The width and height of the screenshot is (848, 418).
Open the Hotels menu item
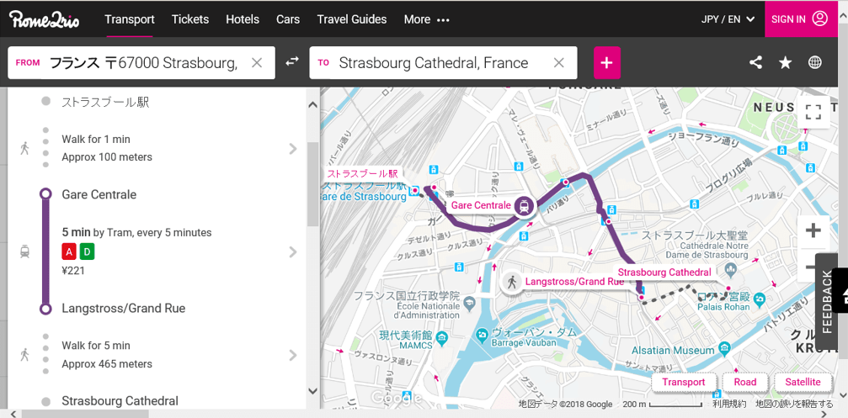[243, 19]
